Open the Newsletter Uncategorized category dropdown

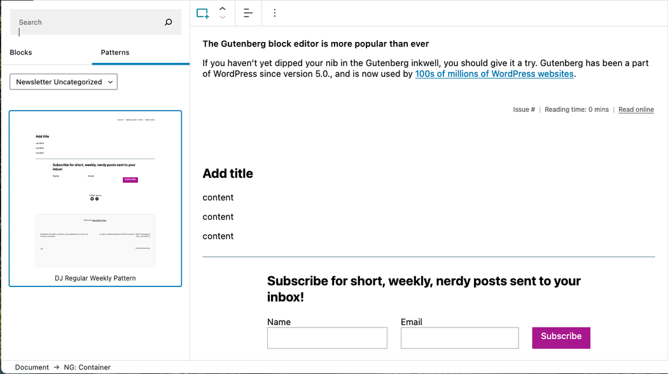63,81
